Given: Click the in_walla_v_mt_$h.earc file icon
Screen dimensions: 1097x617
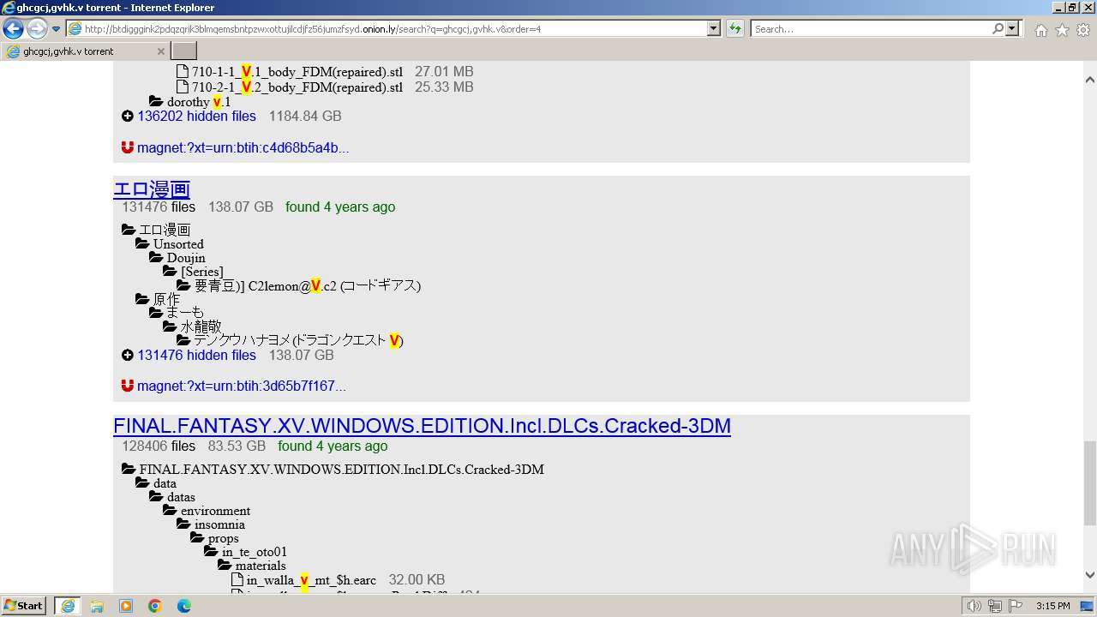Looking at the screenshot, I should [x=237, y=580].
